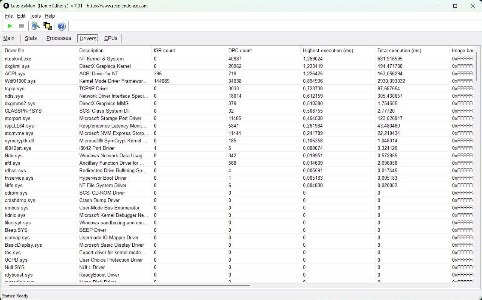Go to the Stats tab
Image resolution: width=482 pixels, height=300 pixels.
pos(31,38)
